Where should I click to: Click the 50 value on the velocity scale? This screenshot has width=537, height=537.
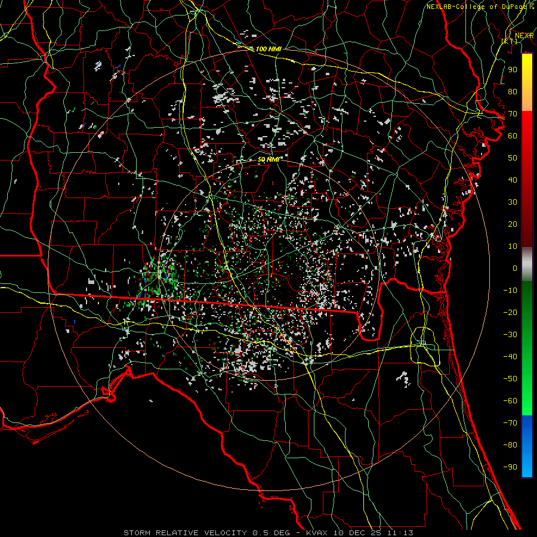(x=513, y=158)
